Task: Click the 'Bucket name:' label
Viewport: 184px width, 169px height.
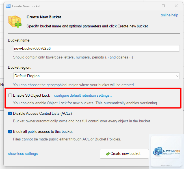Action: tap(19, 40)
